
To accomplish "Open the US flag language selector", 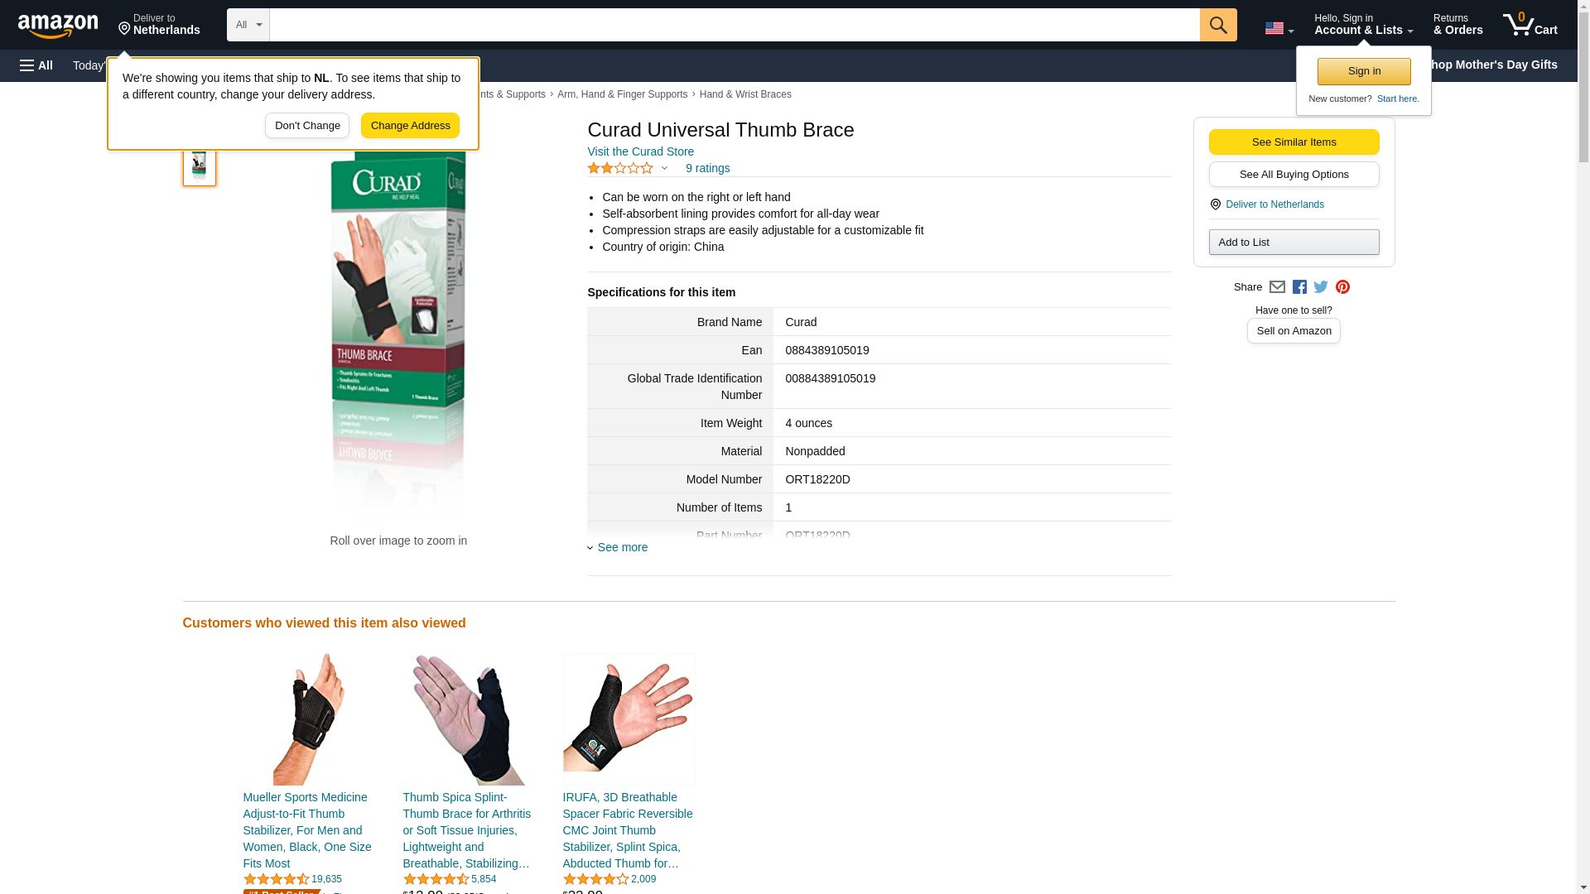I will pos(1279,28).
